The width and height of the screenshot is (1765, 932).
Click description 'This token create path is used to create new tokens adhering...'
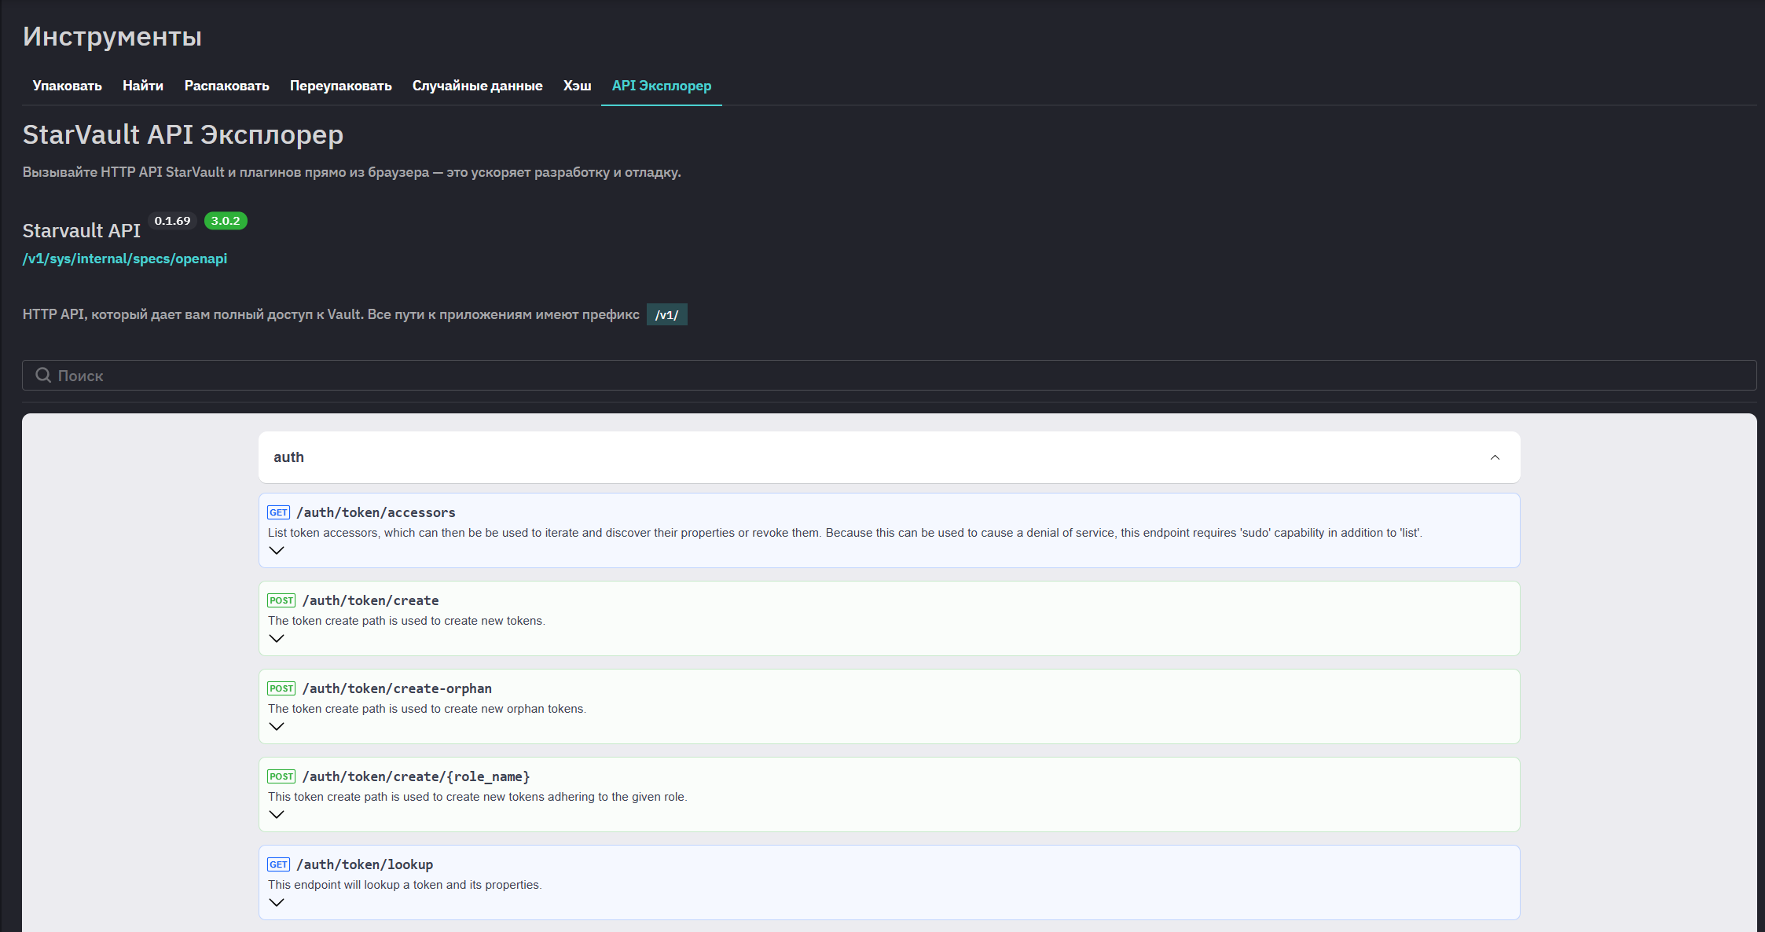click(478, 797)
